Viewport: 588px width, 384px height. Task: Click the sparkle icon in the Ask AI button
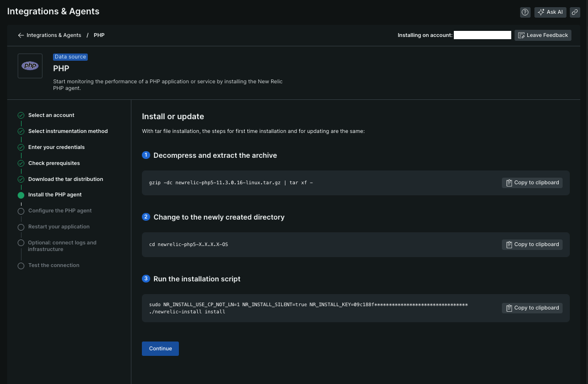pos(541,12)
